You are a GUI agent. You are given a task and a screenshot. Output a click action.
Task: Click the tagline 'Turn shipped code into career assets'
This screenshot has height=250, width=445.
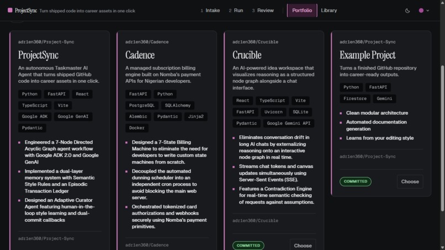tap(87, 11)
